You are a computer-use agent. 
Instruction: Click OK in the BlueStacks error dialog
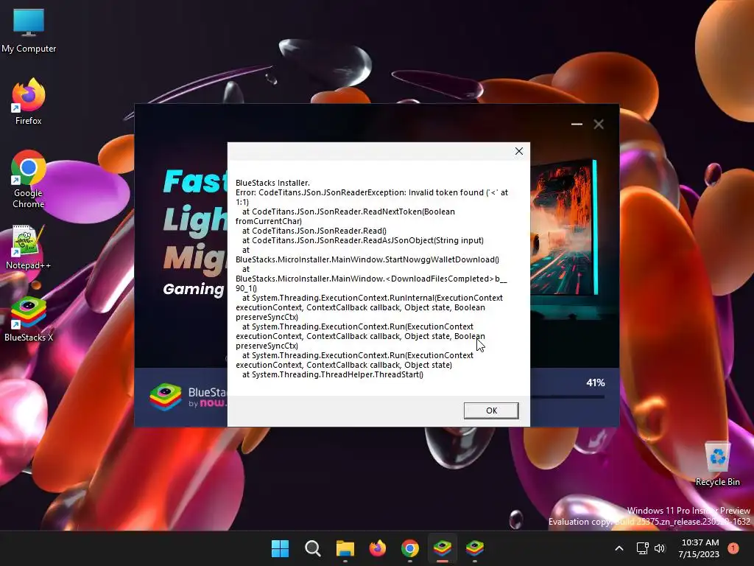tap(491, 410)
